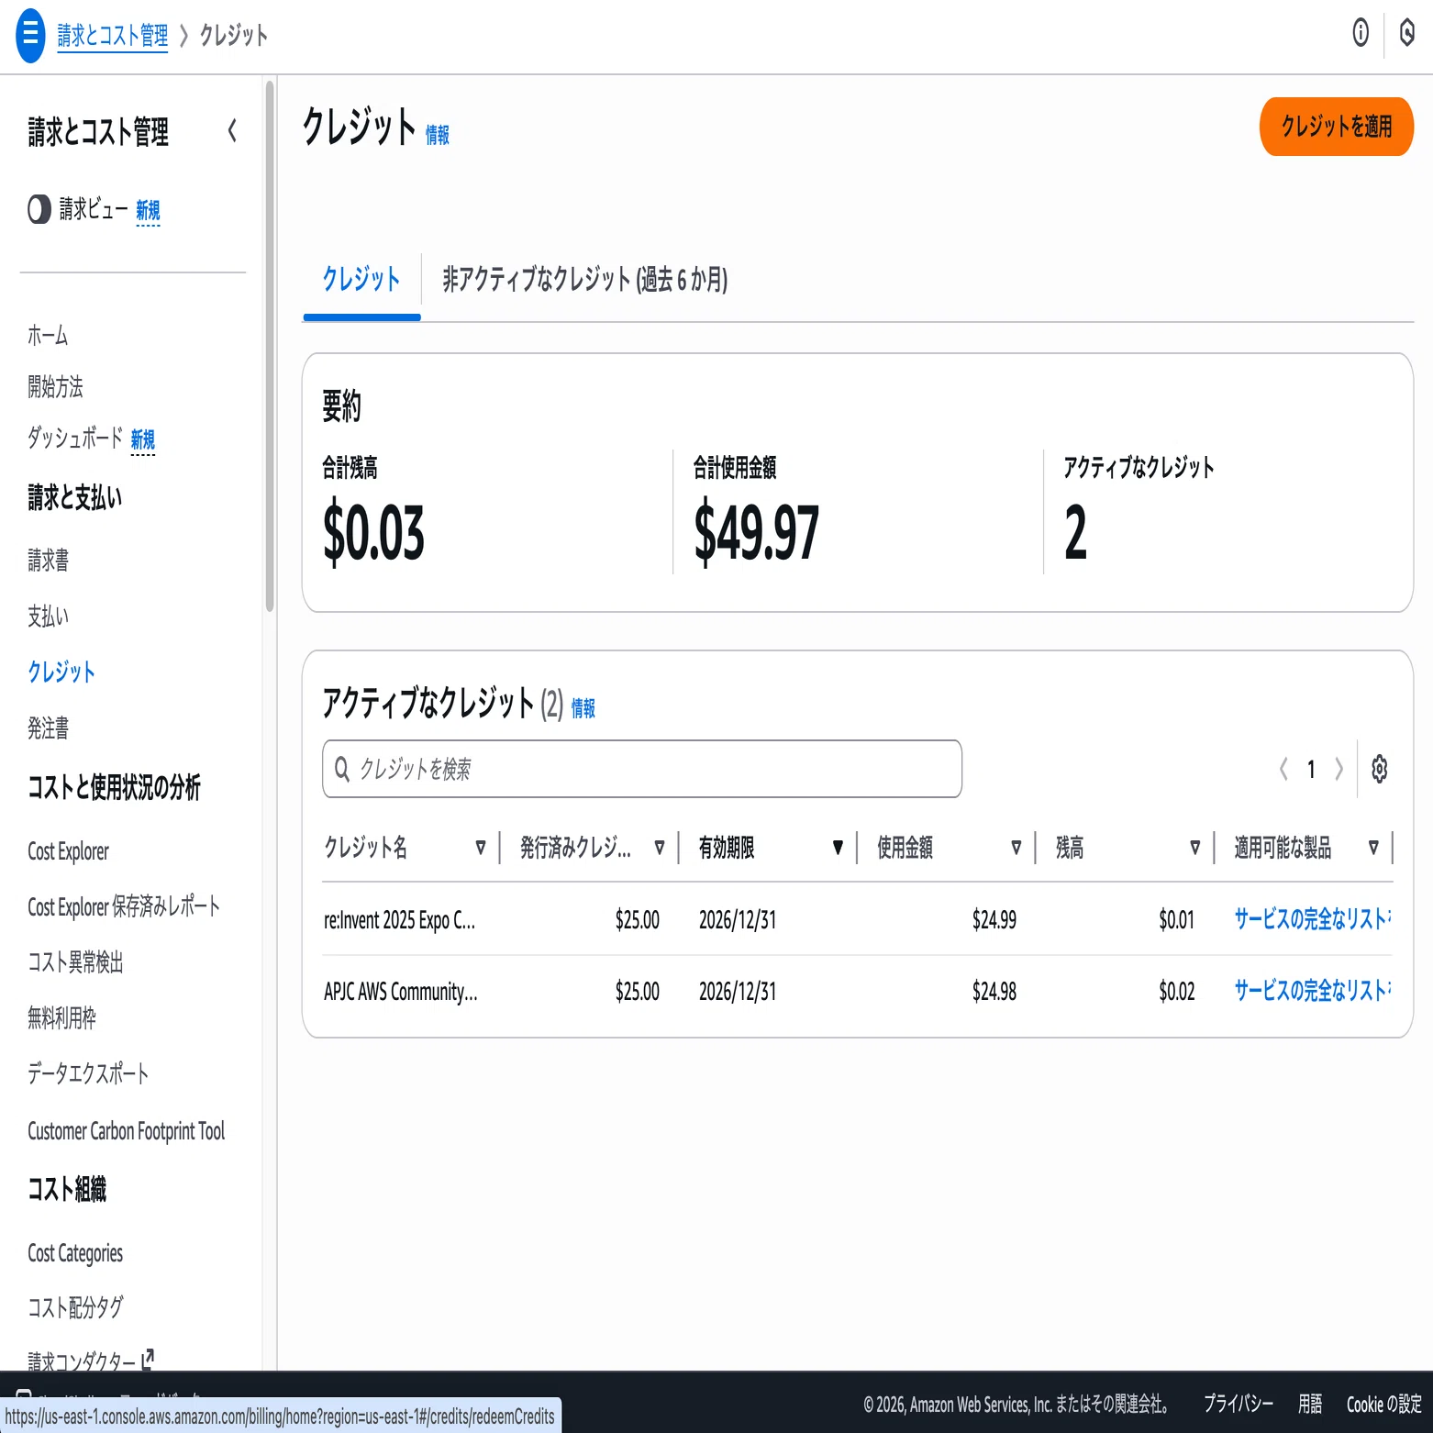Image resolution: width=1433 pixels, height=1433 pixels.
Task: Open 用語 link in the footer
Action: click(1310, 1404)
